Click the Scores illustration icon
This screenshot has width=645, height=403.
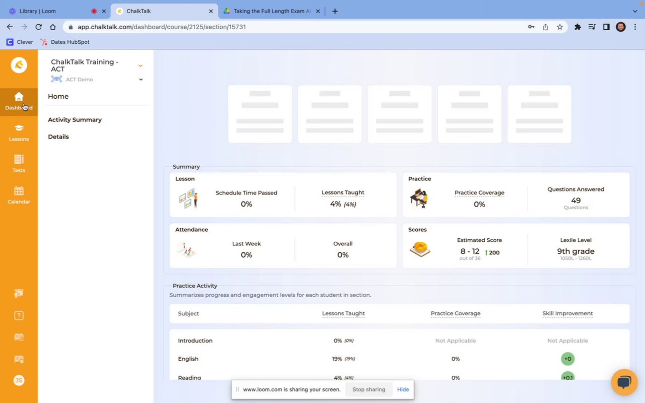[x=420, y=249]
